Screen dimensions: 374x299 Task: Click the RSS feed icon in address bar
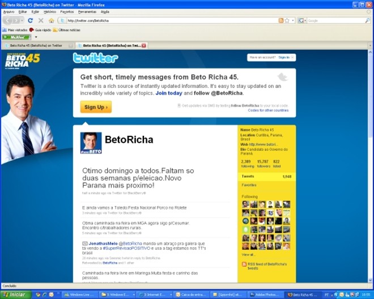tap(281, 20)
